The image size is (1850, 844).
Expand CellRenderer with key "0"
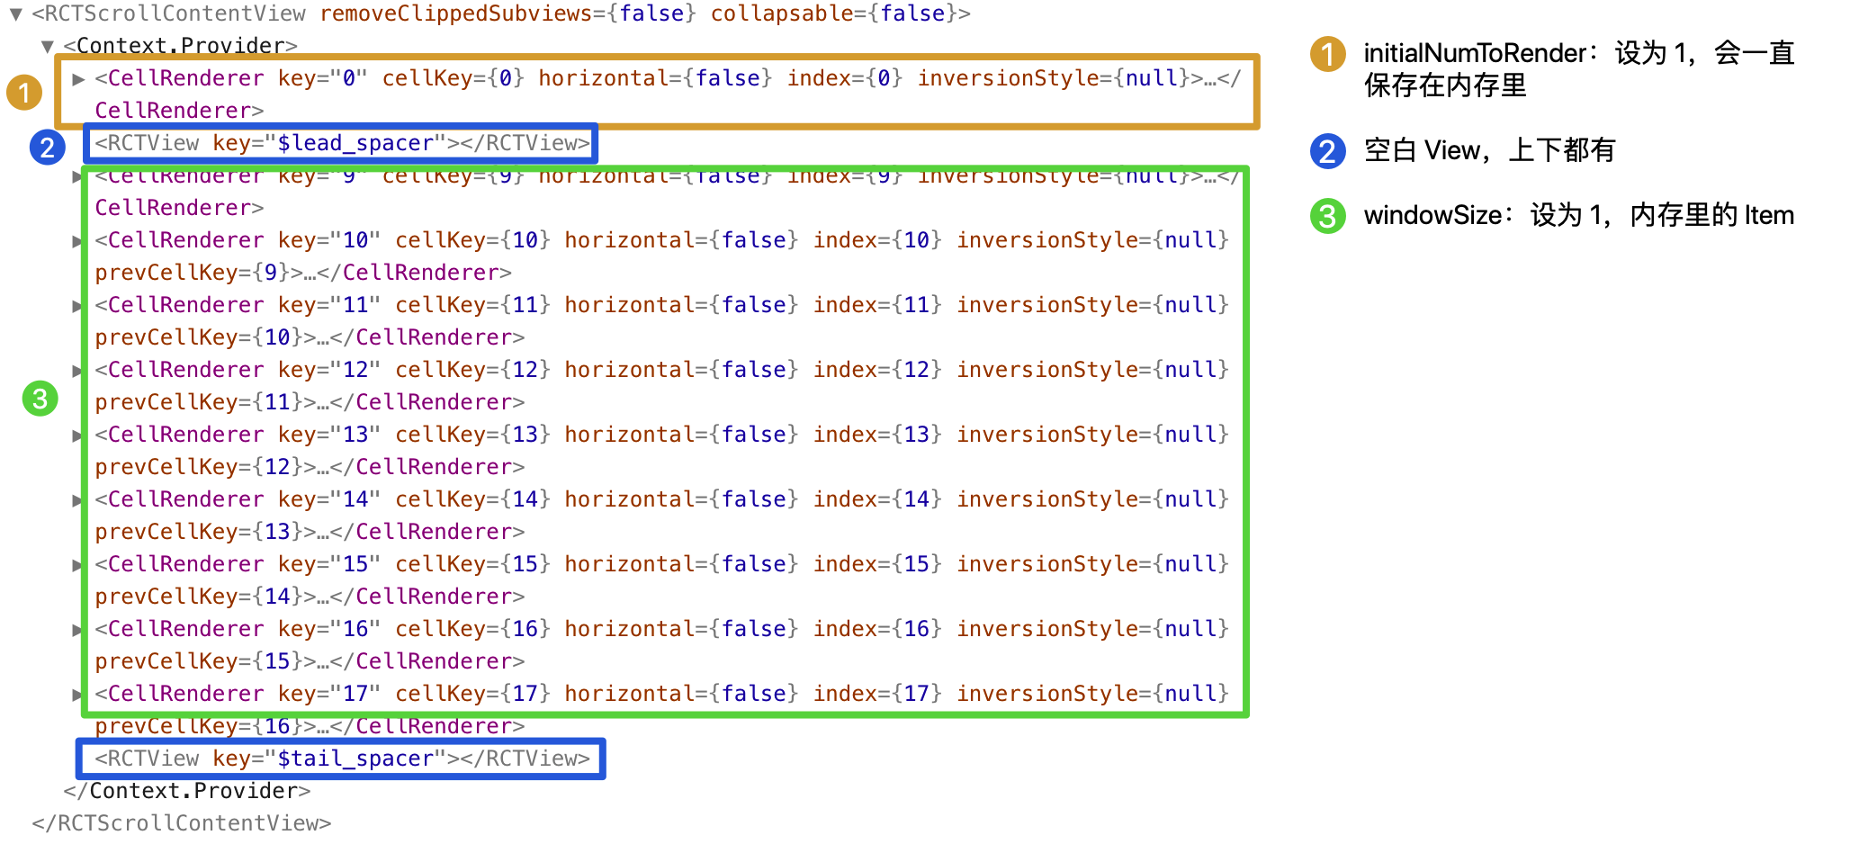click(x=78, y=79)
